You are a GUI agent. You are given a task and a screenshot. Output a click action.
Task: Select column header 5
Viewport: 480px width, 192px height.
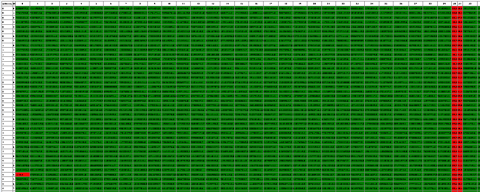point(96,4)
